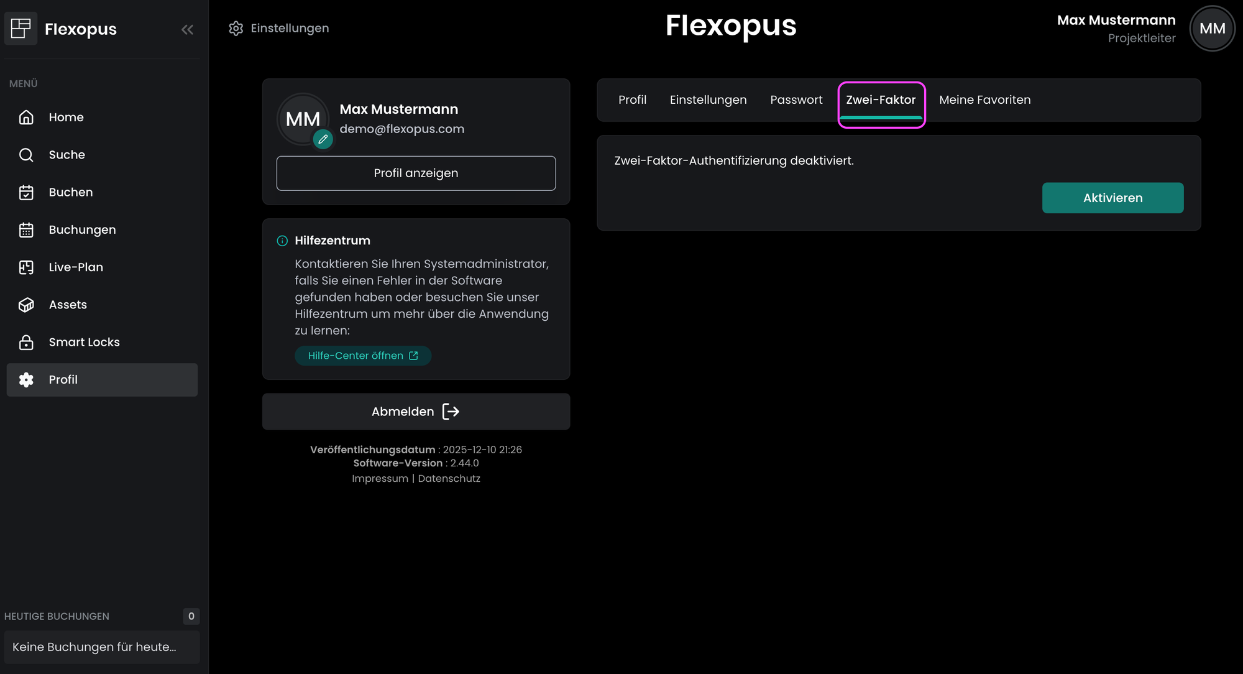Open user menu via MM avatar

click(1212, 29)
